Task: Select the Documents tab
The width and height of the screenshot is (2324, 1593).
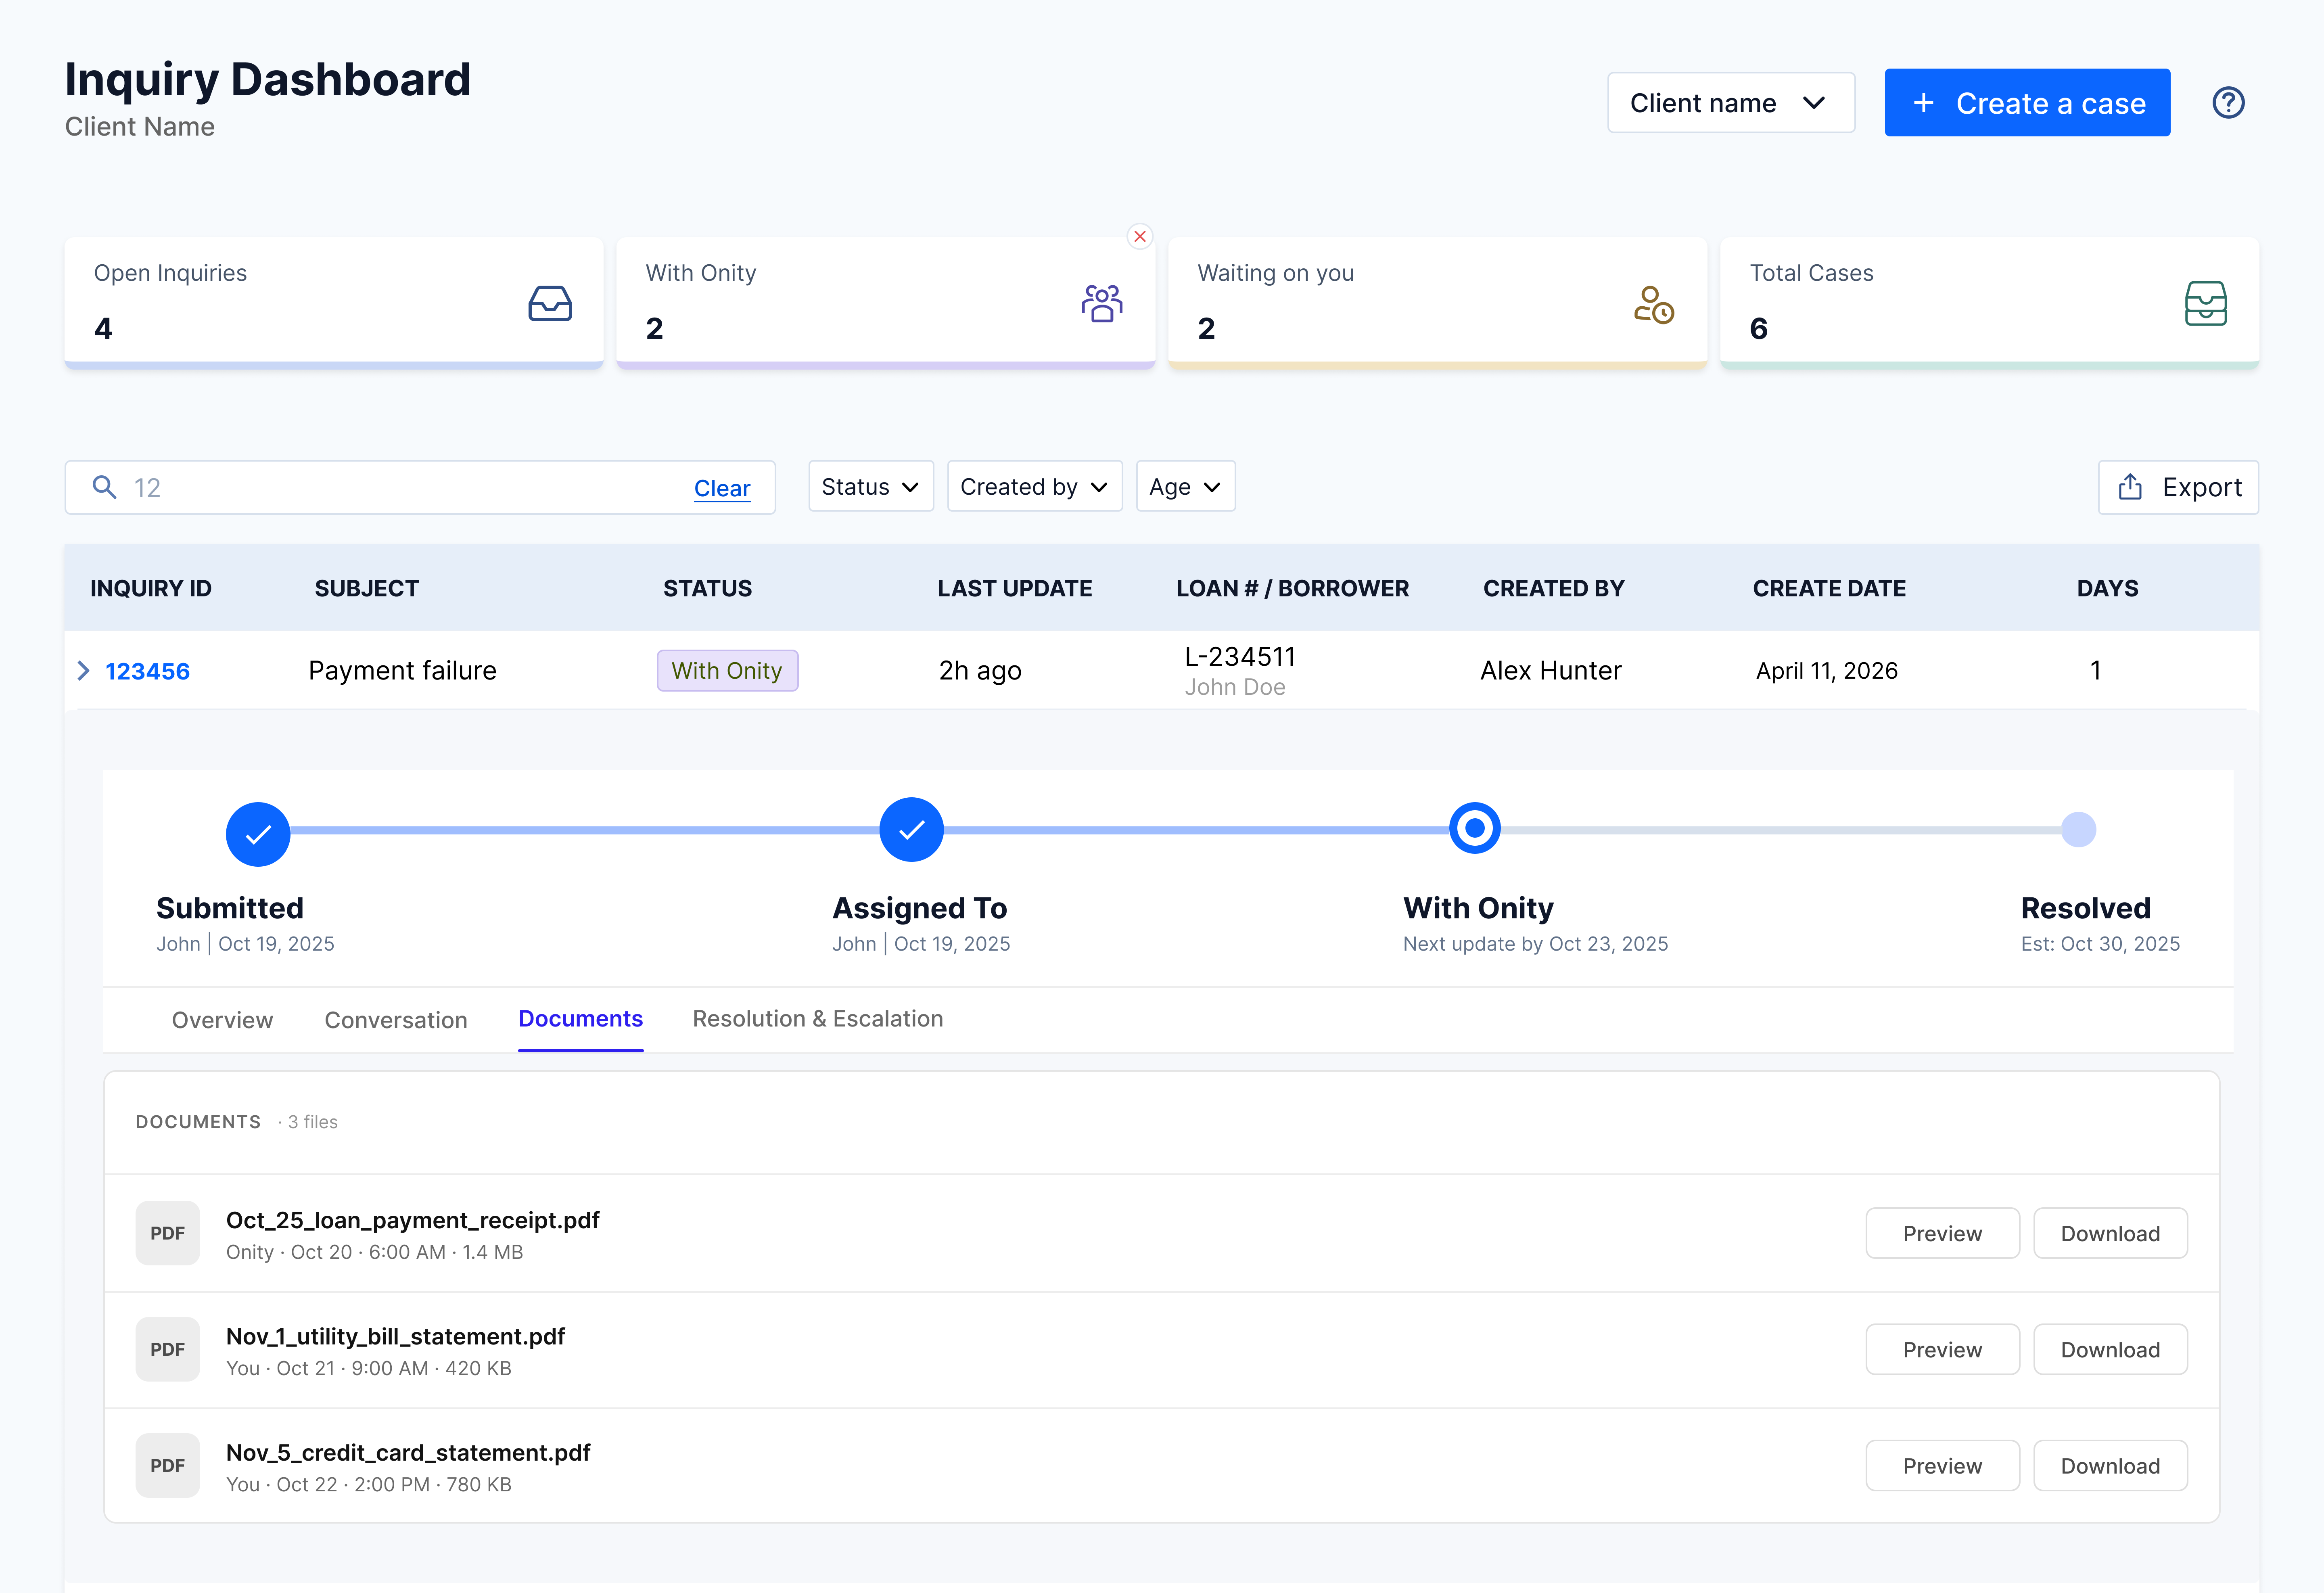Action: pyautogui.click(x=580, y=1019)
